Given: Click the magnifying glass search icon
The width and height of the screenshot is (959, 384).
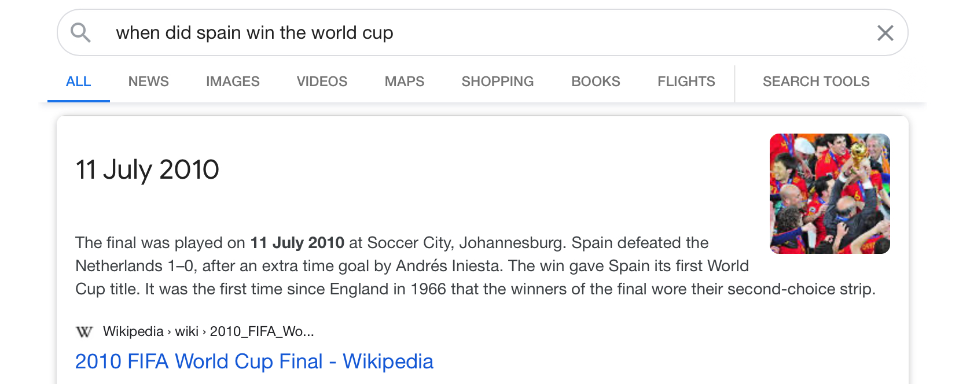Looking at the screenshot, I should click(80, 33).
